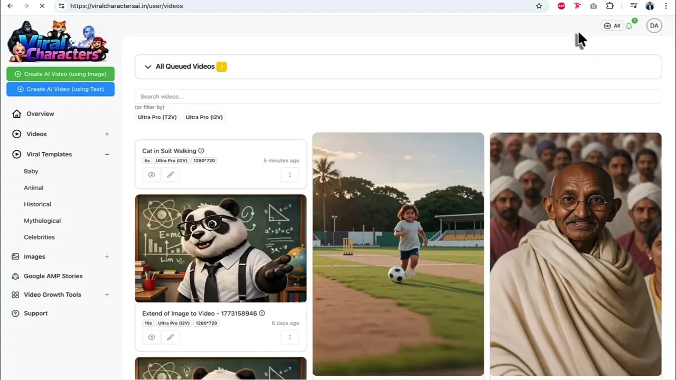Open the ABP adblock extension icon
The height and width of the screenshot is (380, 676).
tap(561, 6)
